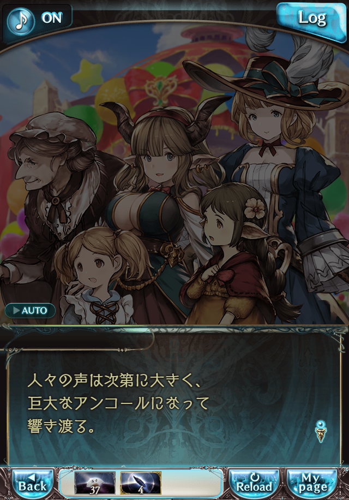Click the text advance indicator icon
Viewport: 349px width, 500px height.
(x=321, y=431)
